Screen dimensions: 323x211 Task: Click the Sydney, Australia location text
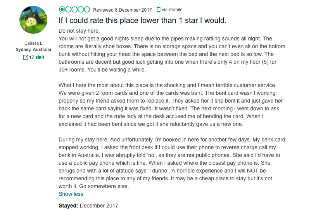(33, 50)
